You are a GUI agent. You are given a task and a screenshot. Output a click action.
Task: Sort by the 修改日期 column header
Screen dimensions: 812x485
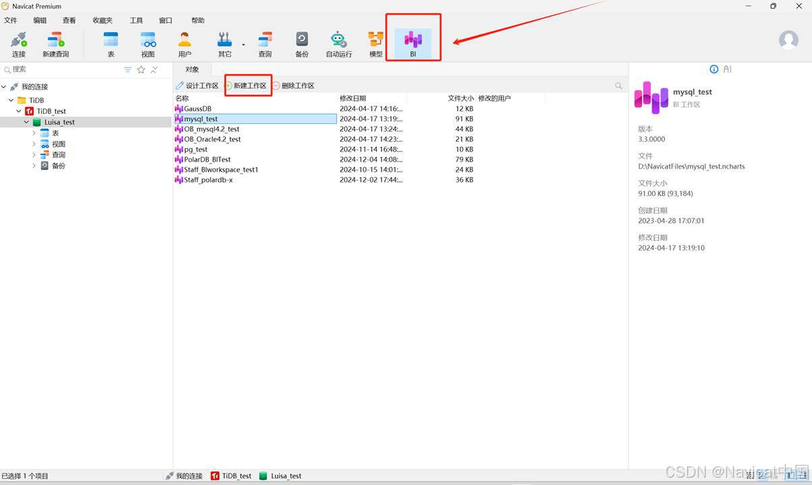coord(372,98)
